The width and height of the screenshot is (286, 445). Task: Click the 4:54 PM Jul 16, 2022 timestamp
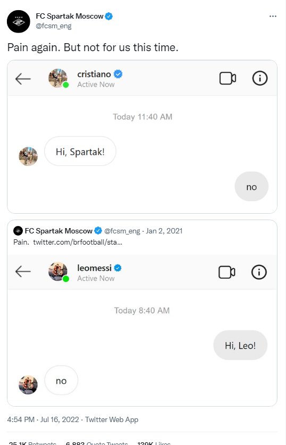tap(43, 419)
